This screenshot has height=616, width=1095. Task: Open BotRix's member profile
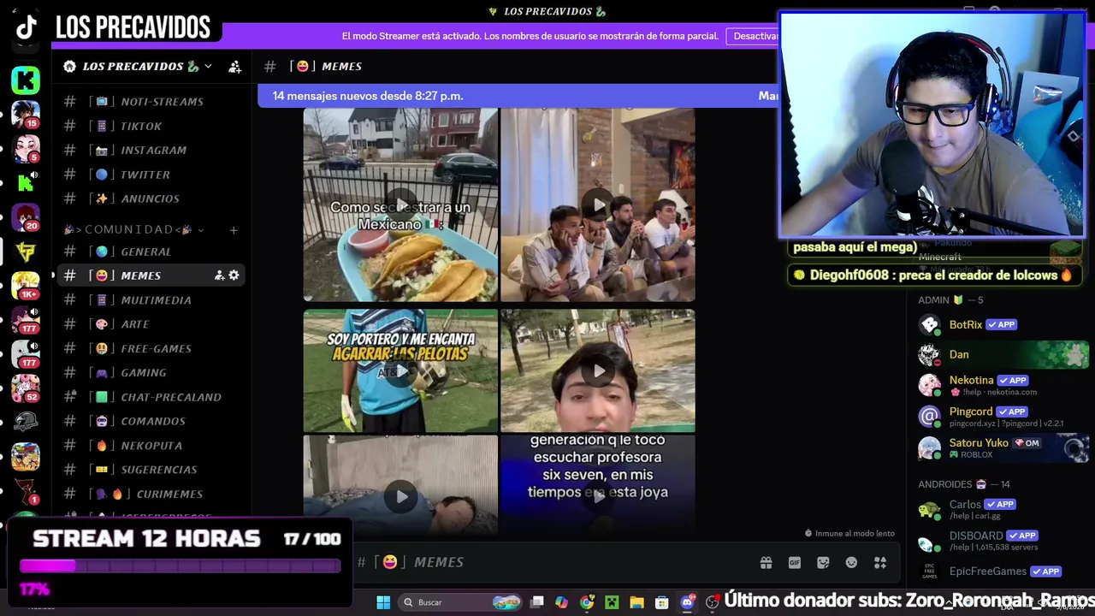[1003, 325]
